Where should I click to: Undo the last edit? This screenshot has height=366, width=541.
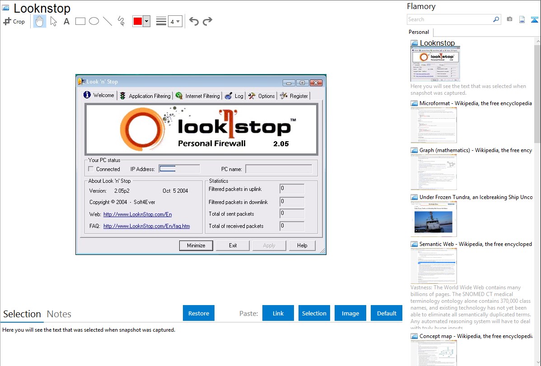point(194,21)
